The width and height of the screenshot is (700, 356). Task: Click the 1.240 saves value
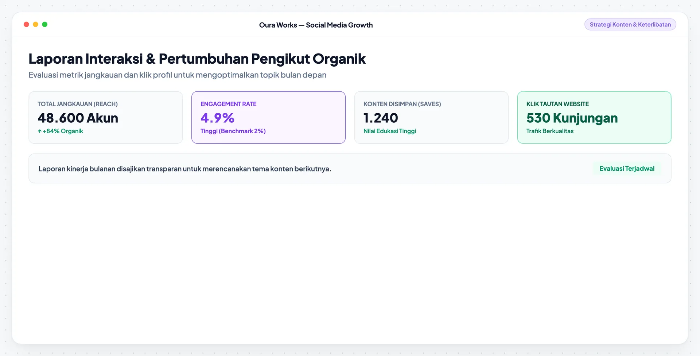[381, 118]
